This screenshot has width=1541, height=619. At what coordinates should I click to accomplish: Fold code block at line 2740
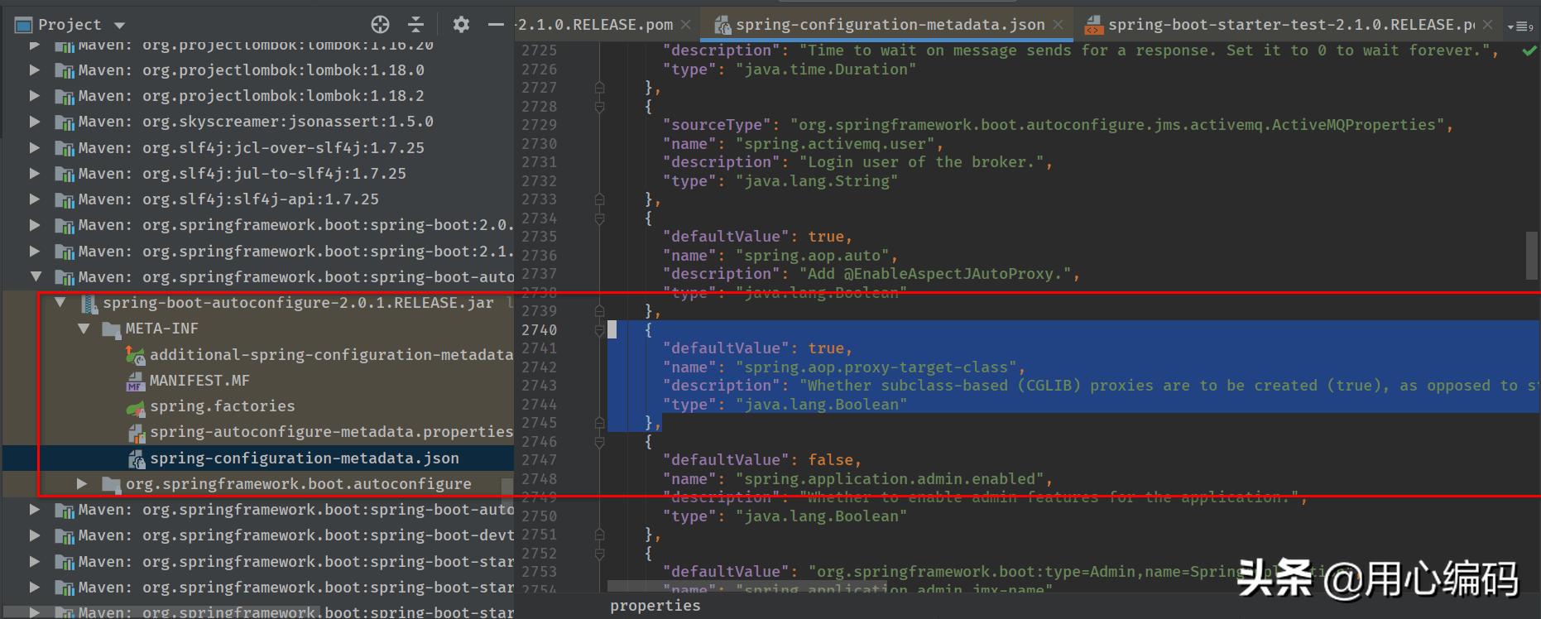pyautogui.click(x=600, y=330)
